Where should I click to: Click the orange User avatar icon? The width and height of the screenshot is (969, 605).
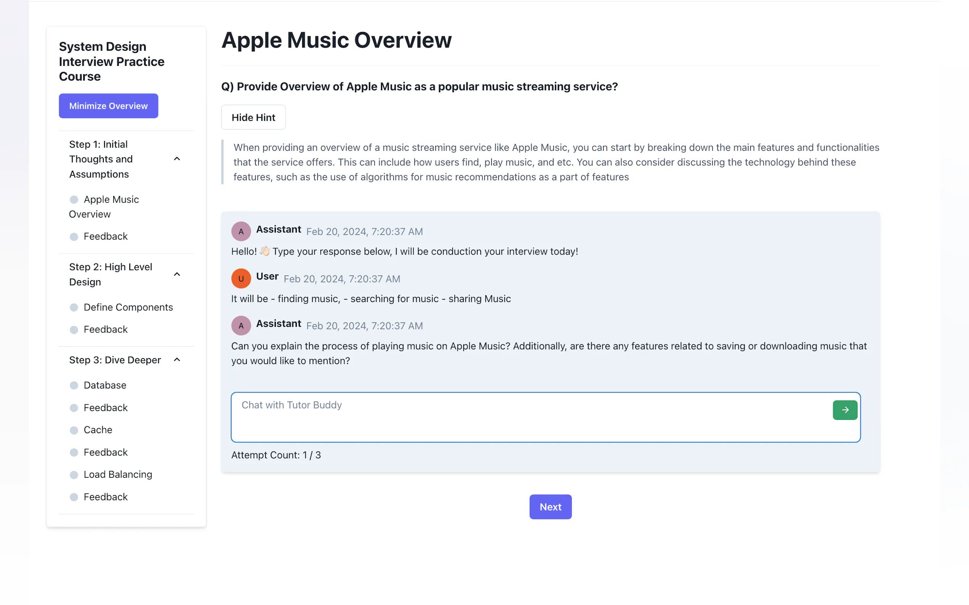241,278
